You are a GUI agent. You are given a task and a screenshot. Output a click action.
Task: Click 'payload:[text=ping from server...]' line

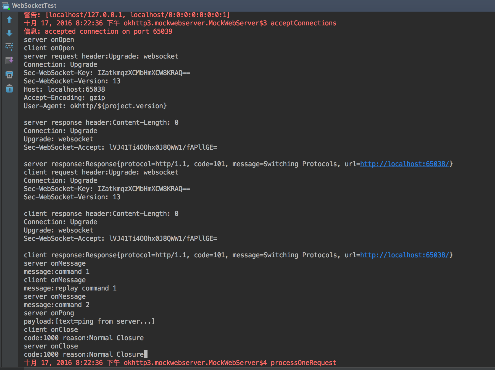[x=89, y=321]
